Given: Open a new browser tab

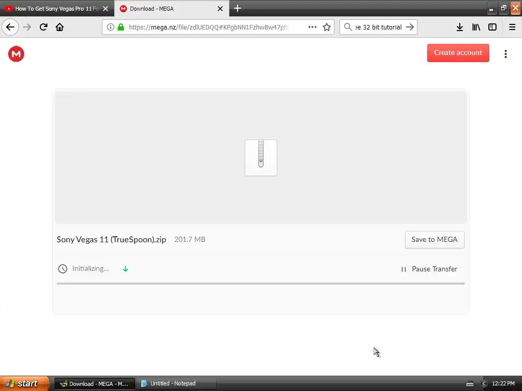Looking at the screenshot, I should coord(238,8).
